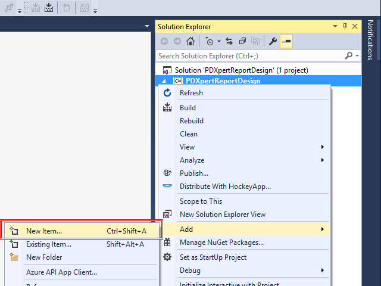Choose Manage NuGet Packages...

[245, 243]
